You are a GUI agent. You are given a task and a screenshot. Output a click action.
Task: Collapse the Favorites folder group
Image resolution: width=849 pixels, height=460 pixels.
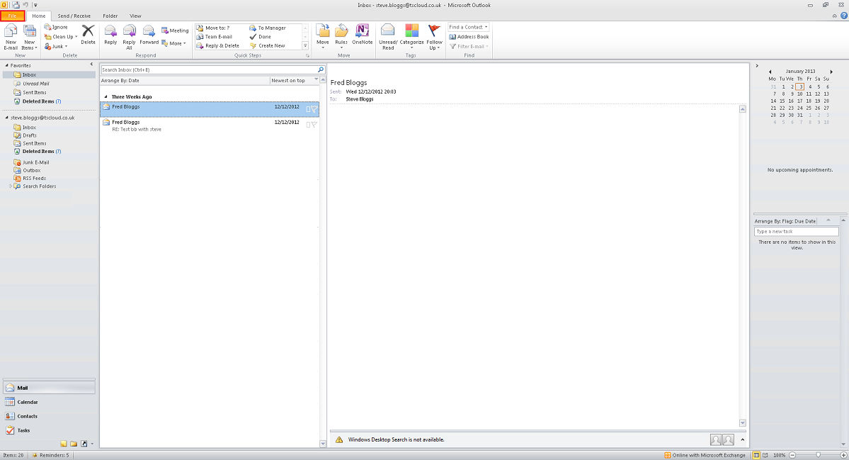coord(6,65)
